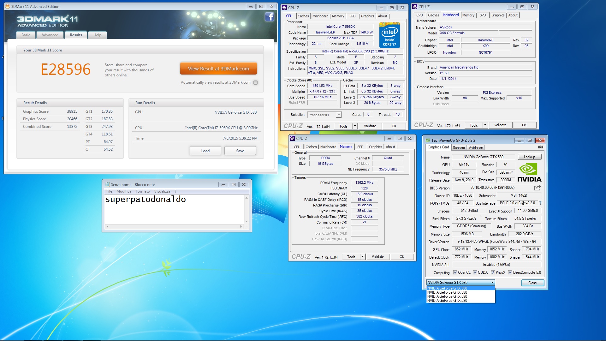
Task: Click the BIOS Version P1.60 field
Action: pyautogui.click(x=485, y=73)
